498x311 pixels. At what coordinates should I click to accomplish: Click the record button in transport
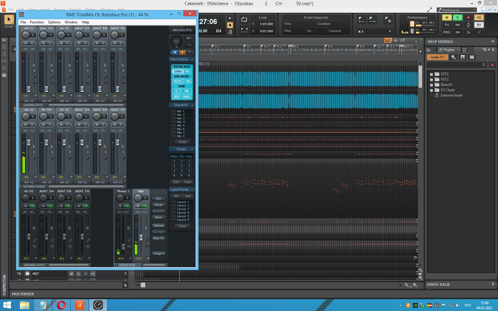pos(230,25)
